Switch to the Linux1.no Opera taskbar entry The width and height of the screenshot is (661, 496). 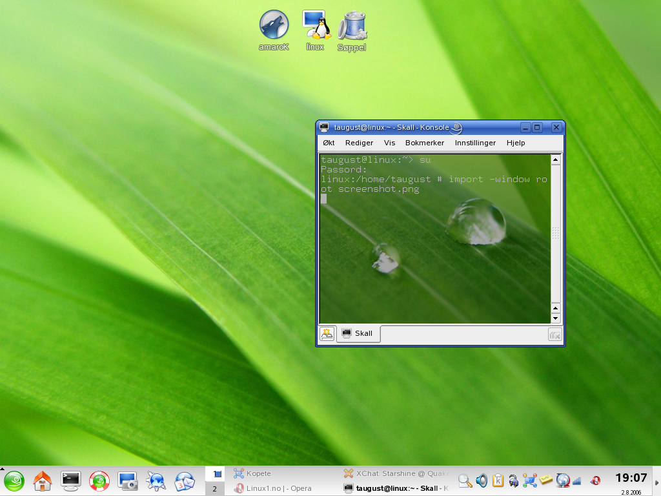click(274, 488)
